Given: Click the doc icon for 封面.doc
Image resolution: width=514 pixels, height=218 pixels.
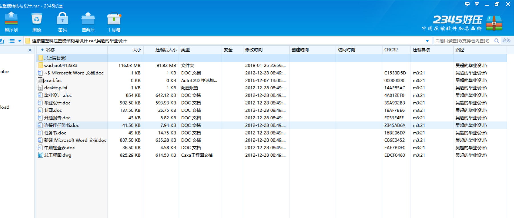Looking at the screenshot, I should tap(40, 110).
